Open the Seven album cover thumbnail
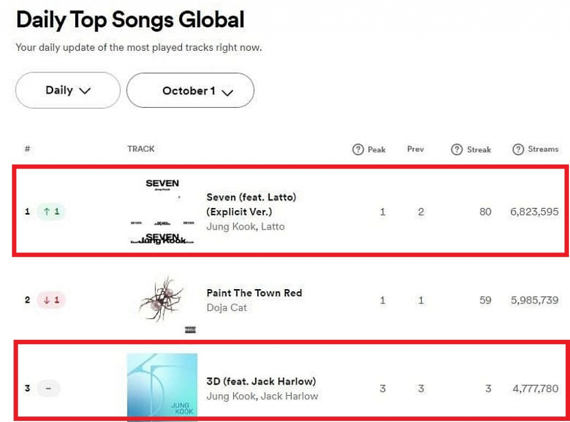The width and height of the screenshot is (570, 422). click(162, 211)
